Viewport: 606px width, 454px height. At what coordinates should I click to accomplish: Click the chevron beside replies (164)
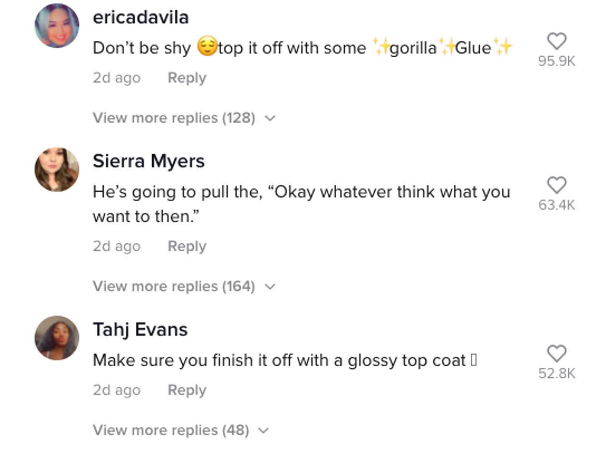pos(270,287)
